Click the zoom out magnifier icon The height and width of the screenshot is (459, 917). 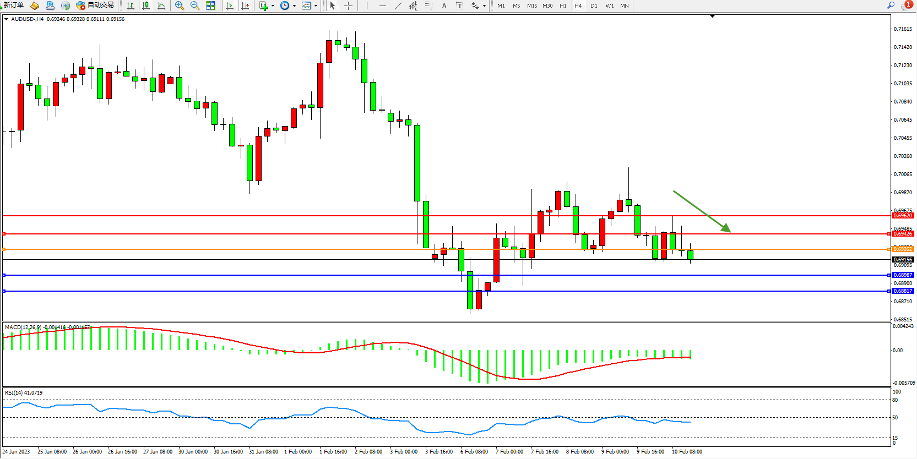(195, 6)
